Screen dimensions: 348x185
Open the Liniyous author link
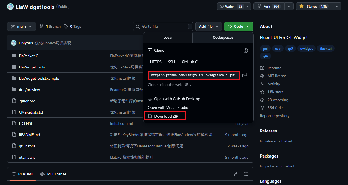(x=26, y=43)
